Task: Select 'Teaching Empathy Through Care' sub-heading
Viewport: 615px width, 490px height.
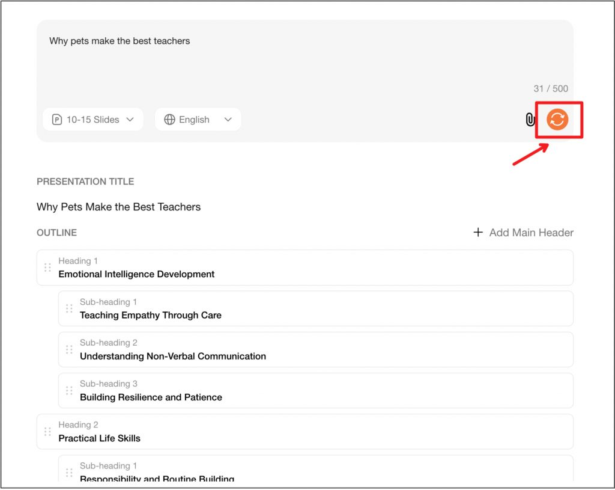Action: click(151, 315)
